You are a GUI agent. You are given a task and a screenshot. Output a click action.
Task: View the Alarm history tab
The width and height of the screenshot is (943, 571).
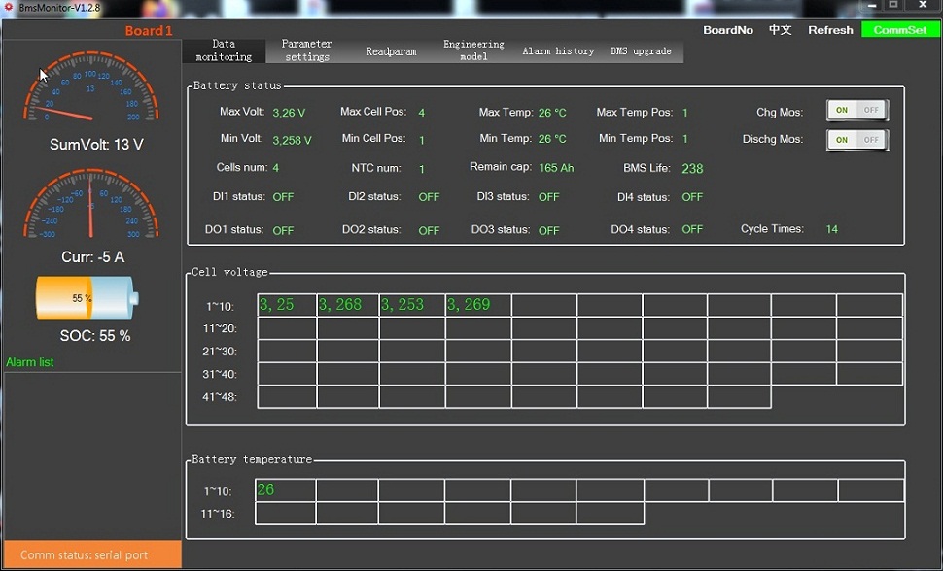pyautogui.click(x=558, y=51)
